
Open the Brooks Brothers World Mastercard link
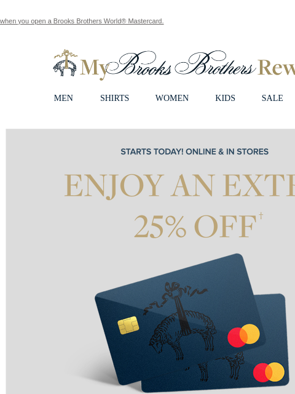click(82, 21)
